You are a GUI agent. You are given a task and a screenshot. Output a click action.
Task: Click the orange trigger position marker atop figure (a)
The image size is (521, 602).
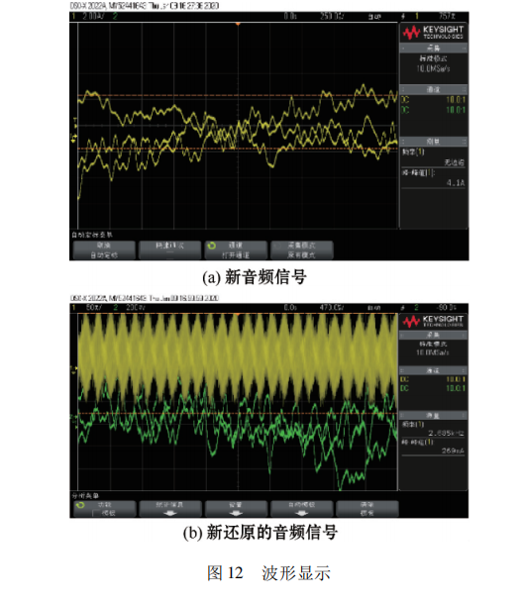[238, 24]
